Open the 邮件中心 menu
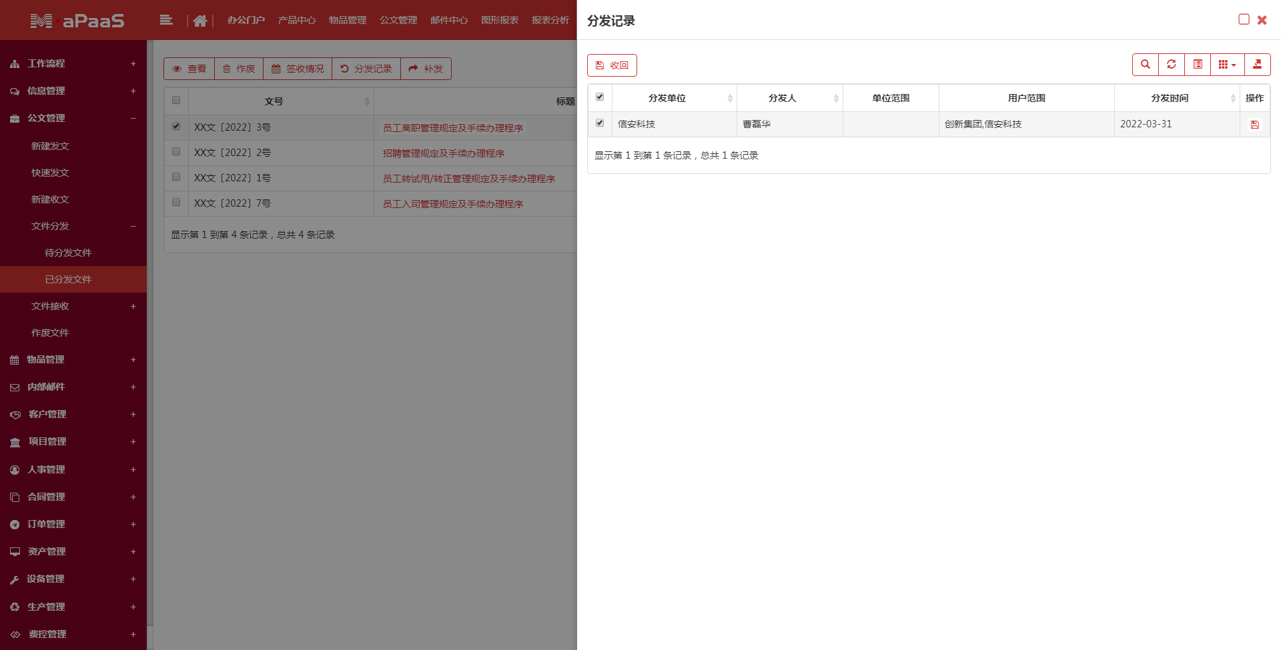 click(449, 20)
